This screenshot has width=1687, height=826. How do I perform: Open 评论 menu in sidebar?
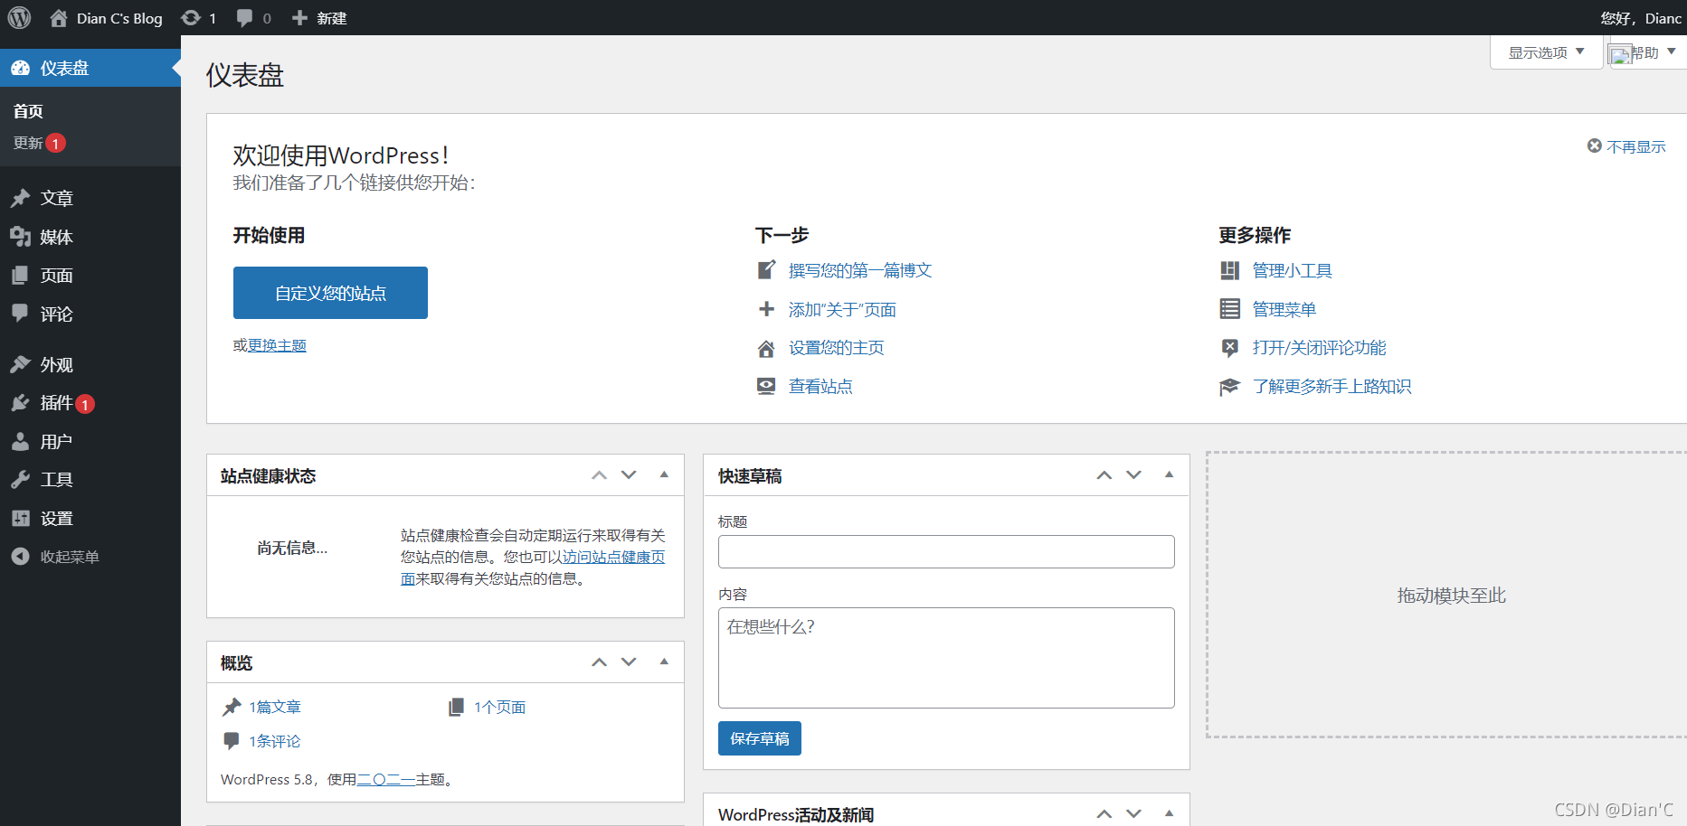90,314
